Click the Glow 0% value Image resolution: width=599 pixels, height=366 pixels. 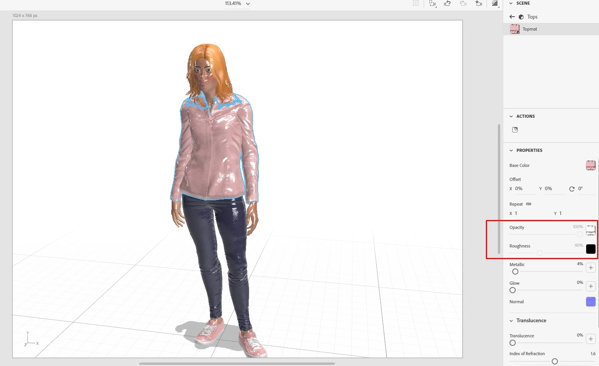580,282
